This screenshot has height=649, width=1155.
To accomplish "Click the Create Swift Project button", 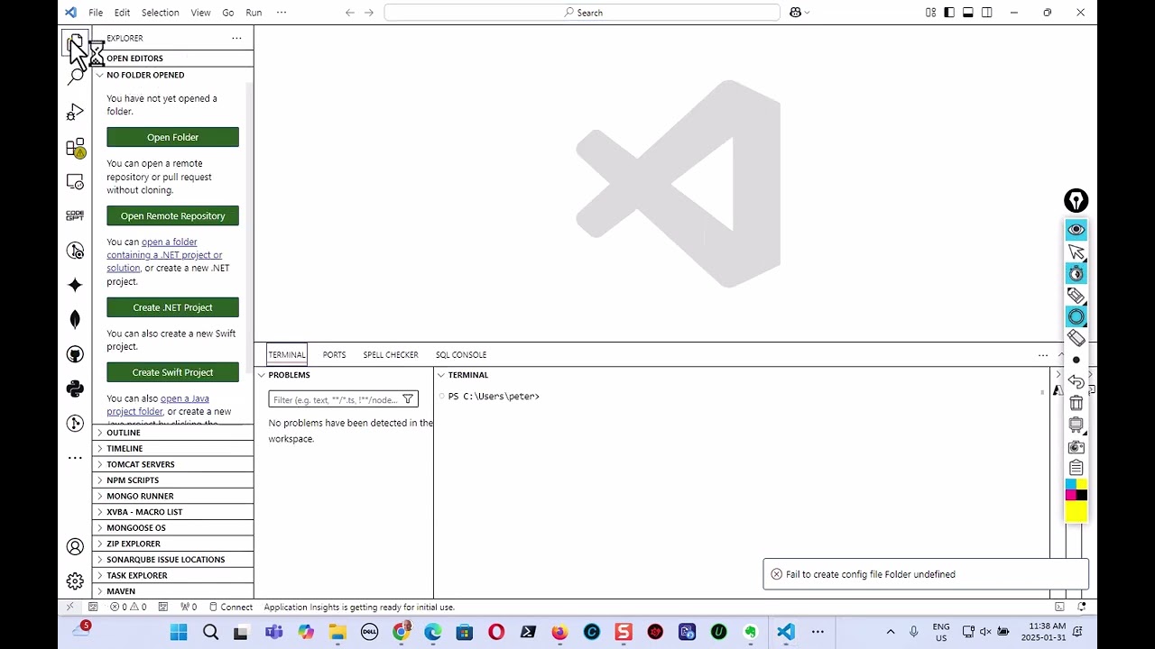I will click(172, 372).
